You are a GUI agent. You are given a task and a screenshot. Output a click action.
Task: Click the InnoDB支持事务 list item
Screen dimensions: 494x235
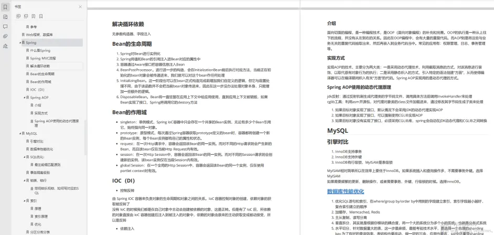[x=348, y=152]
